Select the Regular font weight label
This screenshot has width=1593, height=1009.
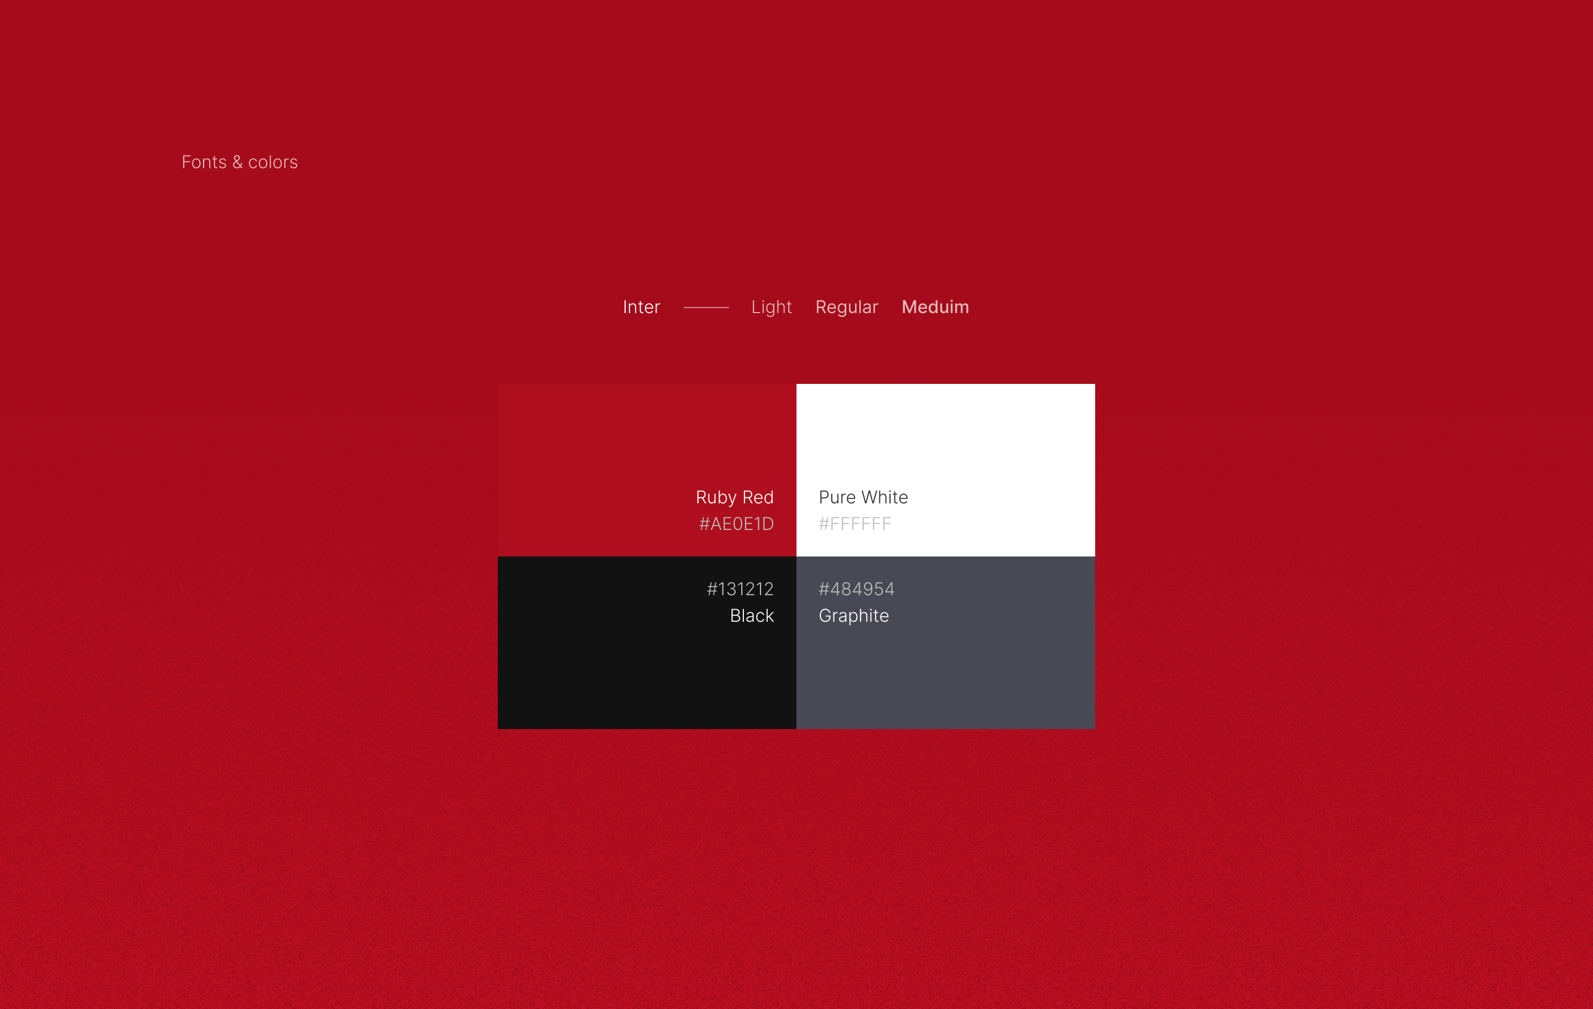tap(847, 307)
